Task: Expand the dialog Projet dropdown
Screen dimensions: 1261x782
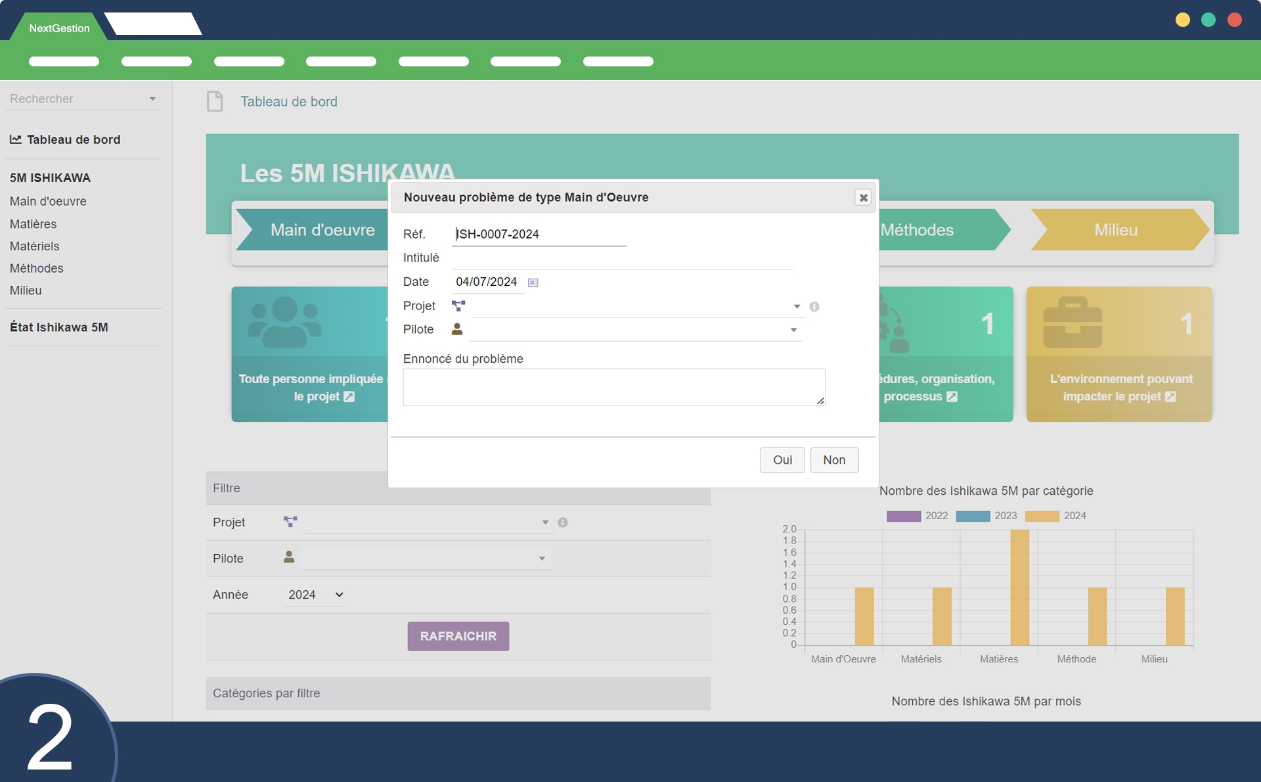Action: (796, 306)
